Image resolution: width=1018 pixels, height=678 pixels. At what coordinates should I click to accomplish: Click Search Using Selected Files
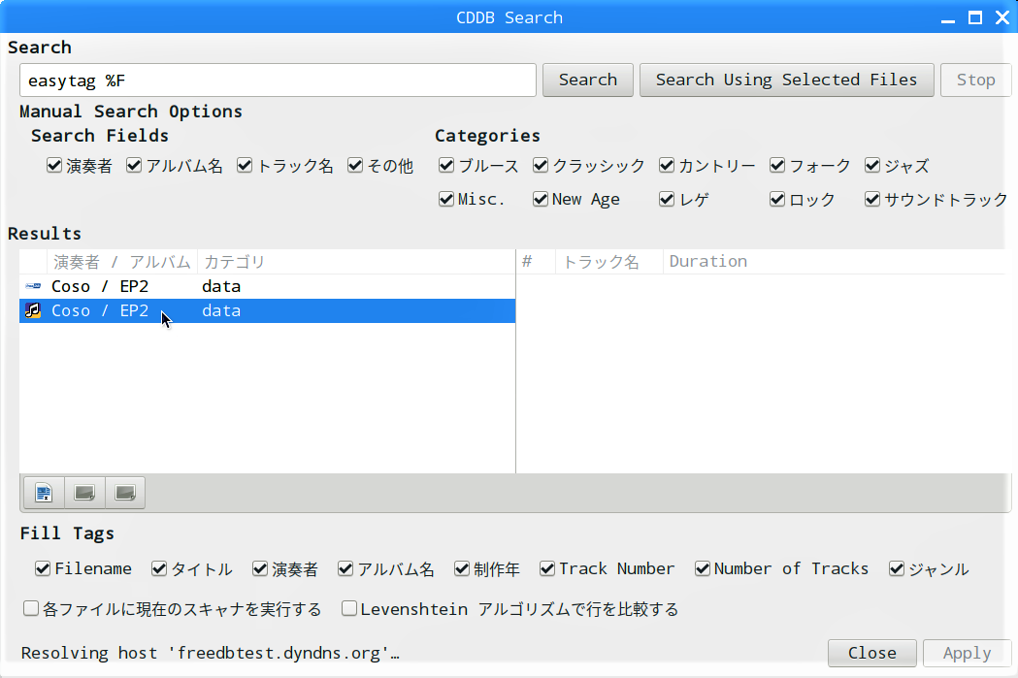786,80
